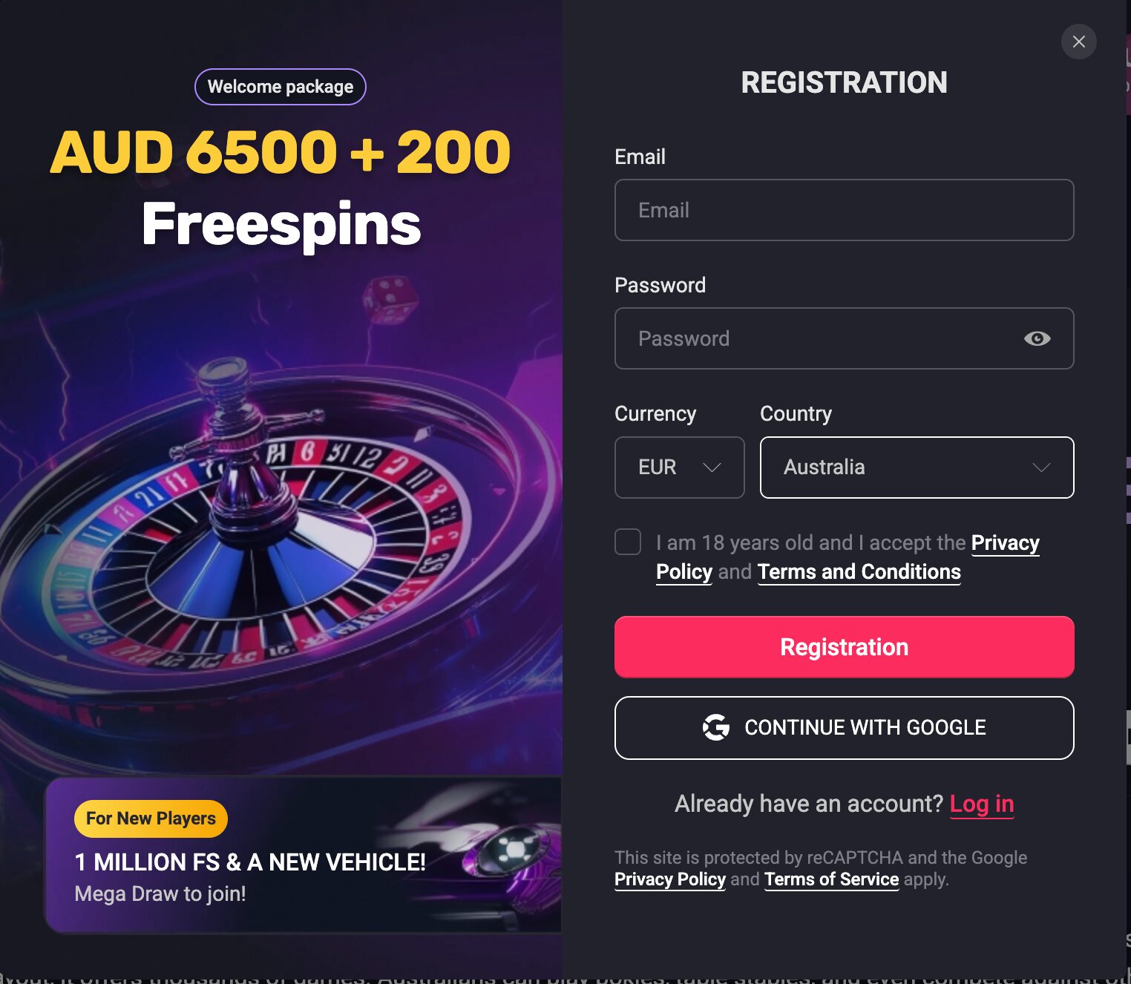The width and height of the screenshot is (1131, 984).
Task: Click the country dropdown chevron arrow
Action: [x=1042, y=468]
